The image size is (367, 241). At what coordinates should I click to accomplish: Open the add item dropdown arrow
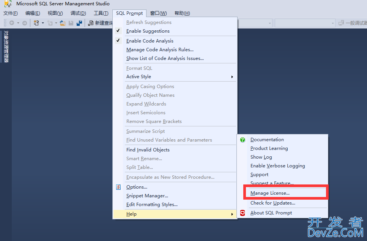[x=56, y=23]
